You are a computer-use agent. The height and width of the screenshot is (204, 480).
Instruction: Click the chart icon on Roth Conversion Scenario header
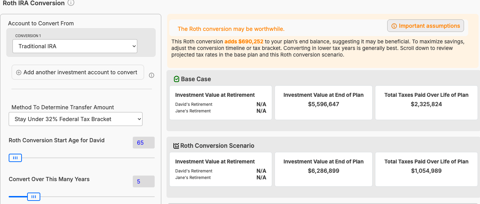[176, 145]
